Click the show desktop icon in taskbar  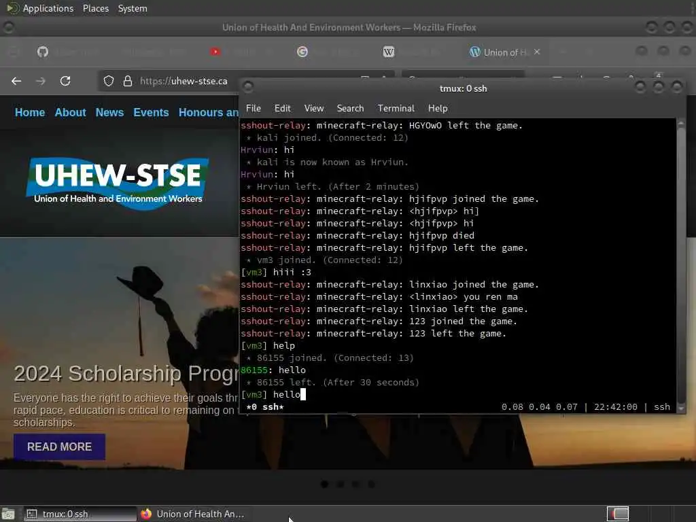[x=8, y=514]
